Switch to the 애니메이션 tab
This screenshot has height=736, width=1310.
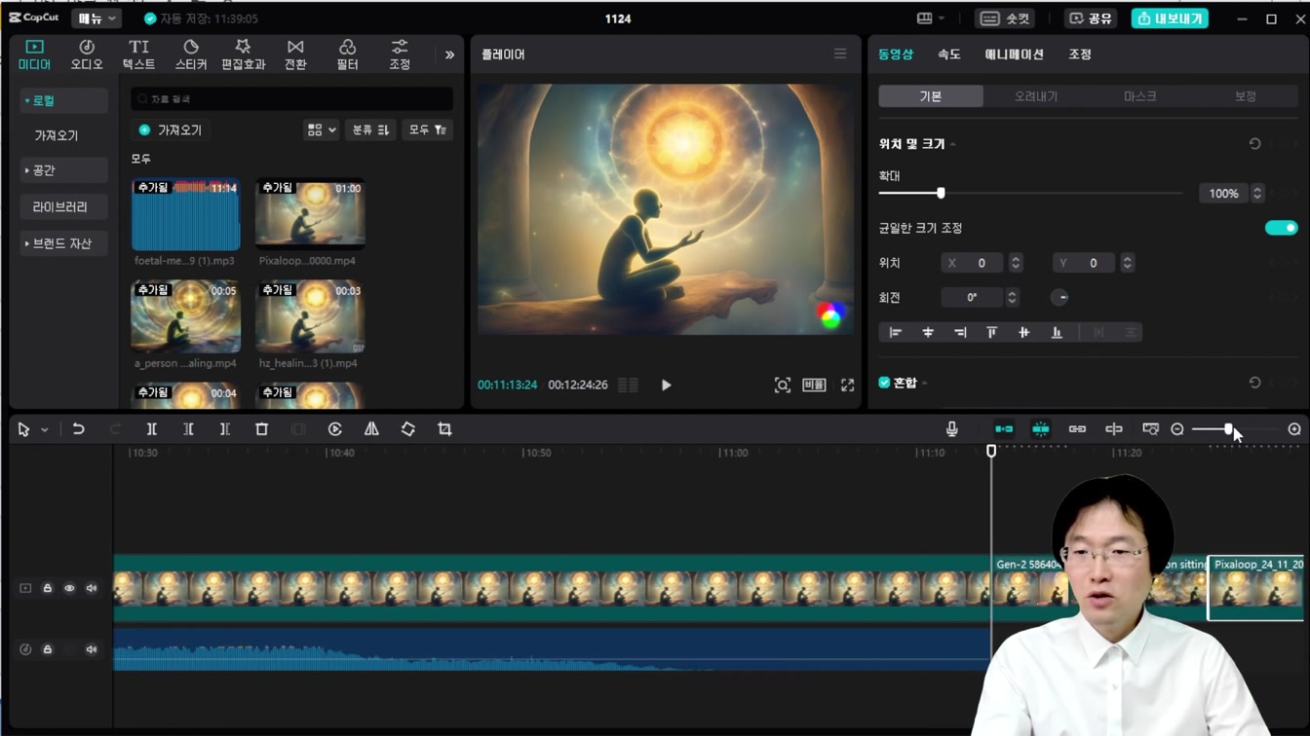pos(1014,55)
